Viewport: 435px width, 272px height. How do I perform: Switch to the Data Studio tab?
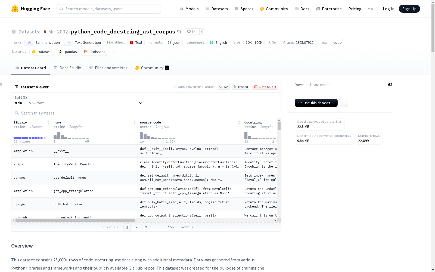pos(67,68)
